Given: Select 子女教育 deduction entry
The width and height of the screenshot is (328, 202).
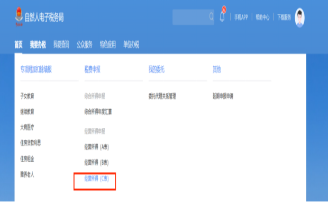Looking at the screenshot, I should (x=27, y=96).
